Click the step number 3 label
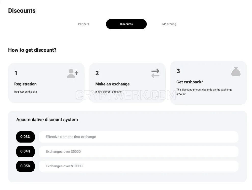The image size is (252, 190). point(178,71)
